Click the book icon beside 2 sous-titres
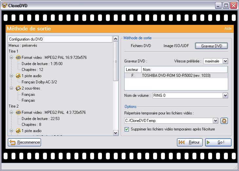Viewport: 239px width, 171px height. [18, 88]
